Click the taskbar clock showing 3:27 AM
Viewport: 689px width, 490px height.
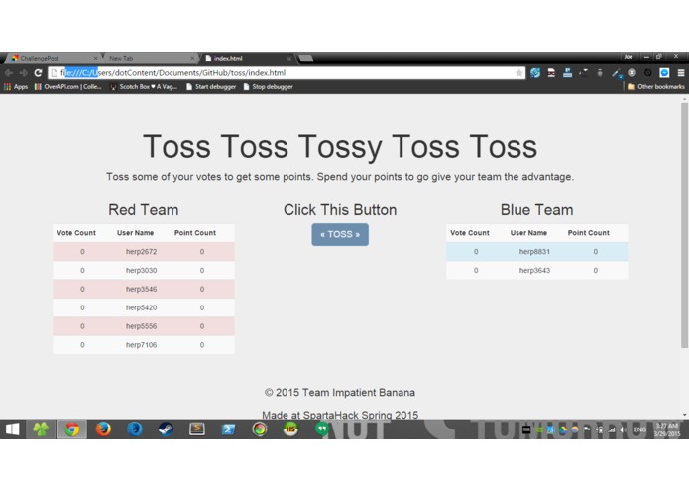pyautogui.click(x=667, y=429)
